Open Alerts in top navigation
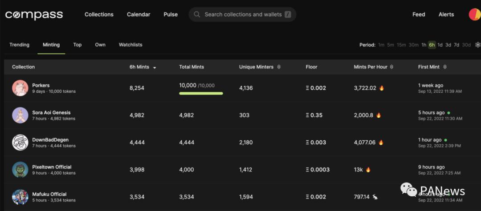 pos(446,15)
